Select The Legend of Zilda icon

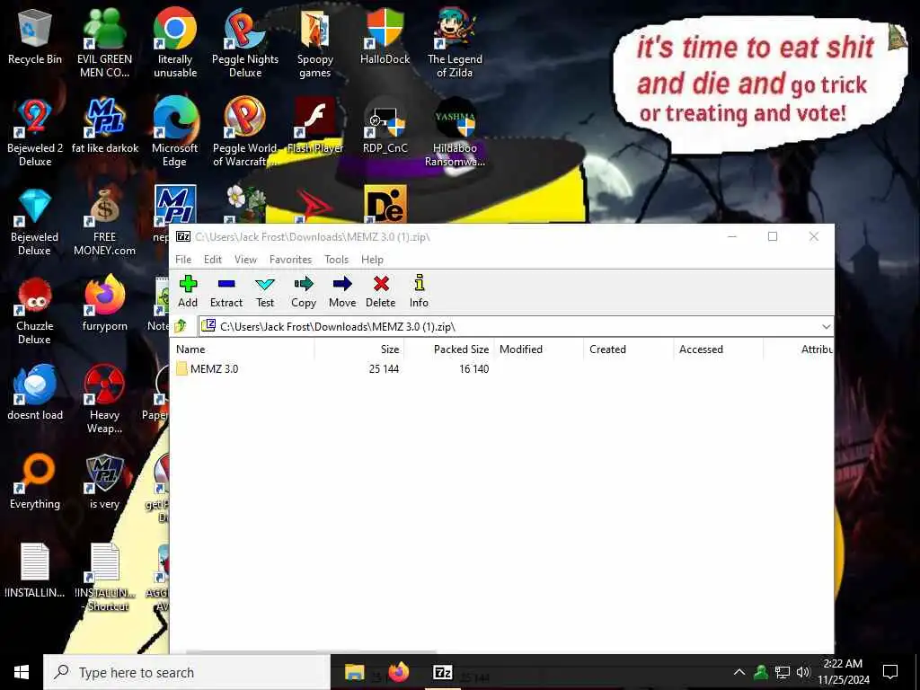455,43
